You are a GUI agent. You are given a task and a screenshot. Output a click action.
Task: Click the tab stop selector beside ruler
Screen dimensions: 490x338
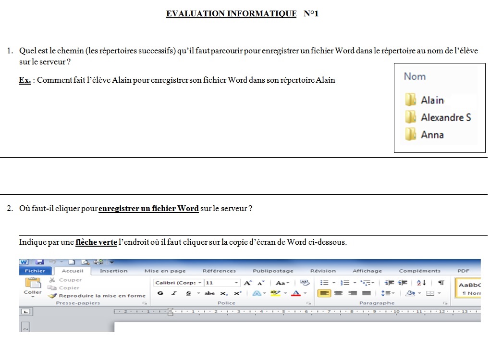point(26,312)
